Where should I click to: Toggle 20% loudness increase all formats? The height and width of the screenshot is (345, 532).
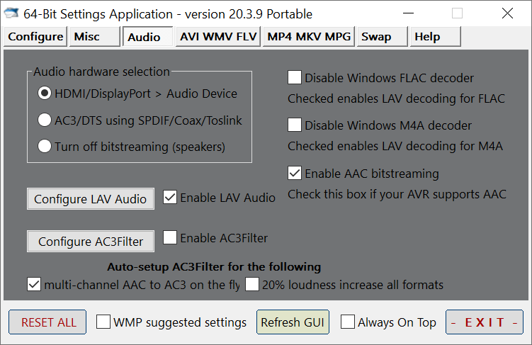pos(252,285)
